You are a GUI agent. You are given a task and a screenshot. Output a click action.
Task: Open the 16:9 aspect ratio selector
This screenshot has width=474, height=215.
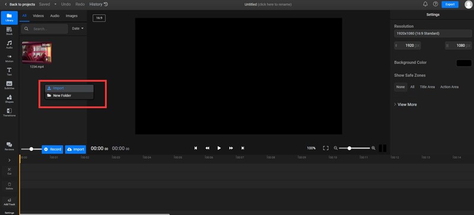(99, 18)
